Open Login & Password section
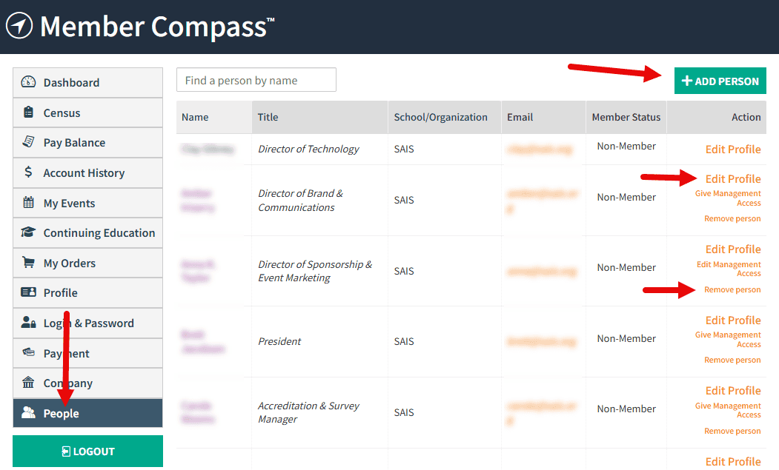Image resolution: width=779 pixels, height=470 pixels. (x=88, y=323)
